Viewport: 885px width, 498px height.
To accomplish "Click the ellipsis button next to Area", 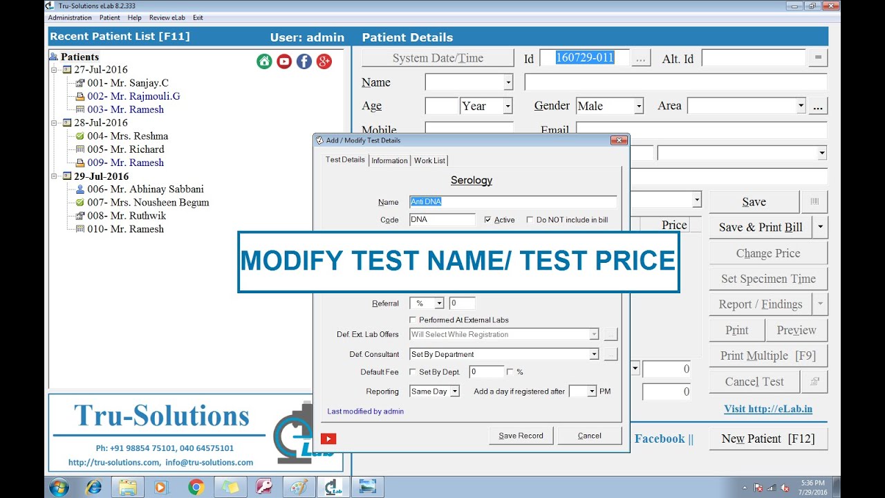I will 819,107.
